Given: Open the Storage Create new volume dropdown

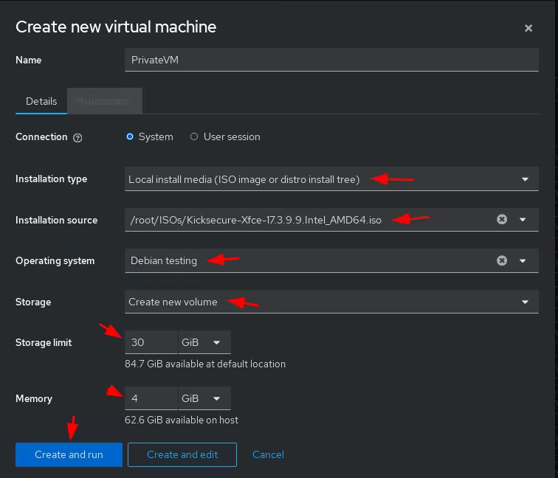Looking at the screenshot, I should (x=331, y=302).
